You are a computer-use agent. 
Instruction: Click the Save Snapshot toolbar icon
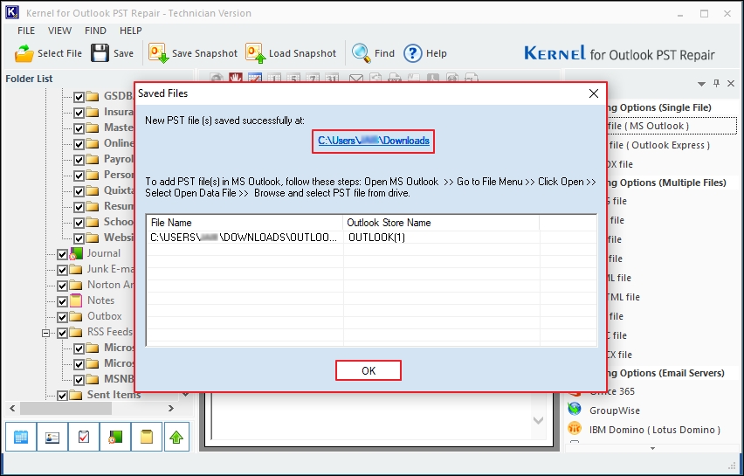point(158,53)
